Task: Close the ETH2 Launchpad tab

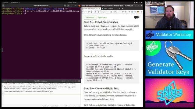Action: (119, 9)
